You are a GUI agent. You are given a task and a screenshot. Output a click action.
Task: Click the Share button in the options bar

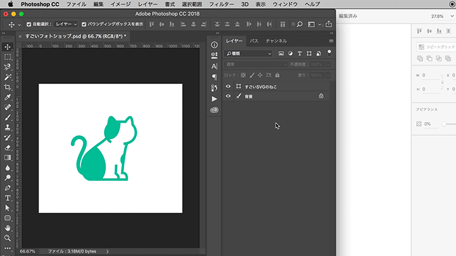[329, 24]
